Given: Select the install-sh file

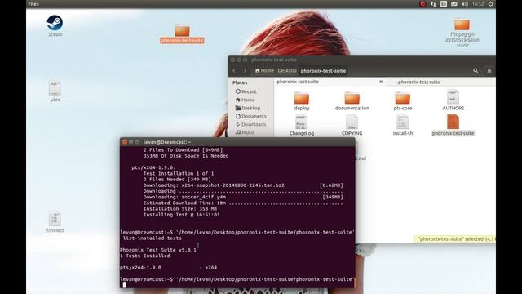Looking at the screenshot, I should tap(402, 125).
